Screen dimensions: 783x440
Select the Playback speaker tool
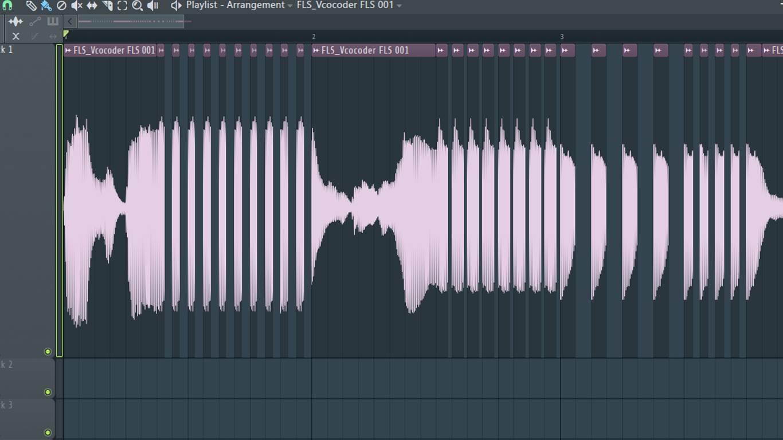click(x=152, y=6)
